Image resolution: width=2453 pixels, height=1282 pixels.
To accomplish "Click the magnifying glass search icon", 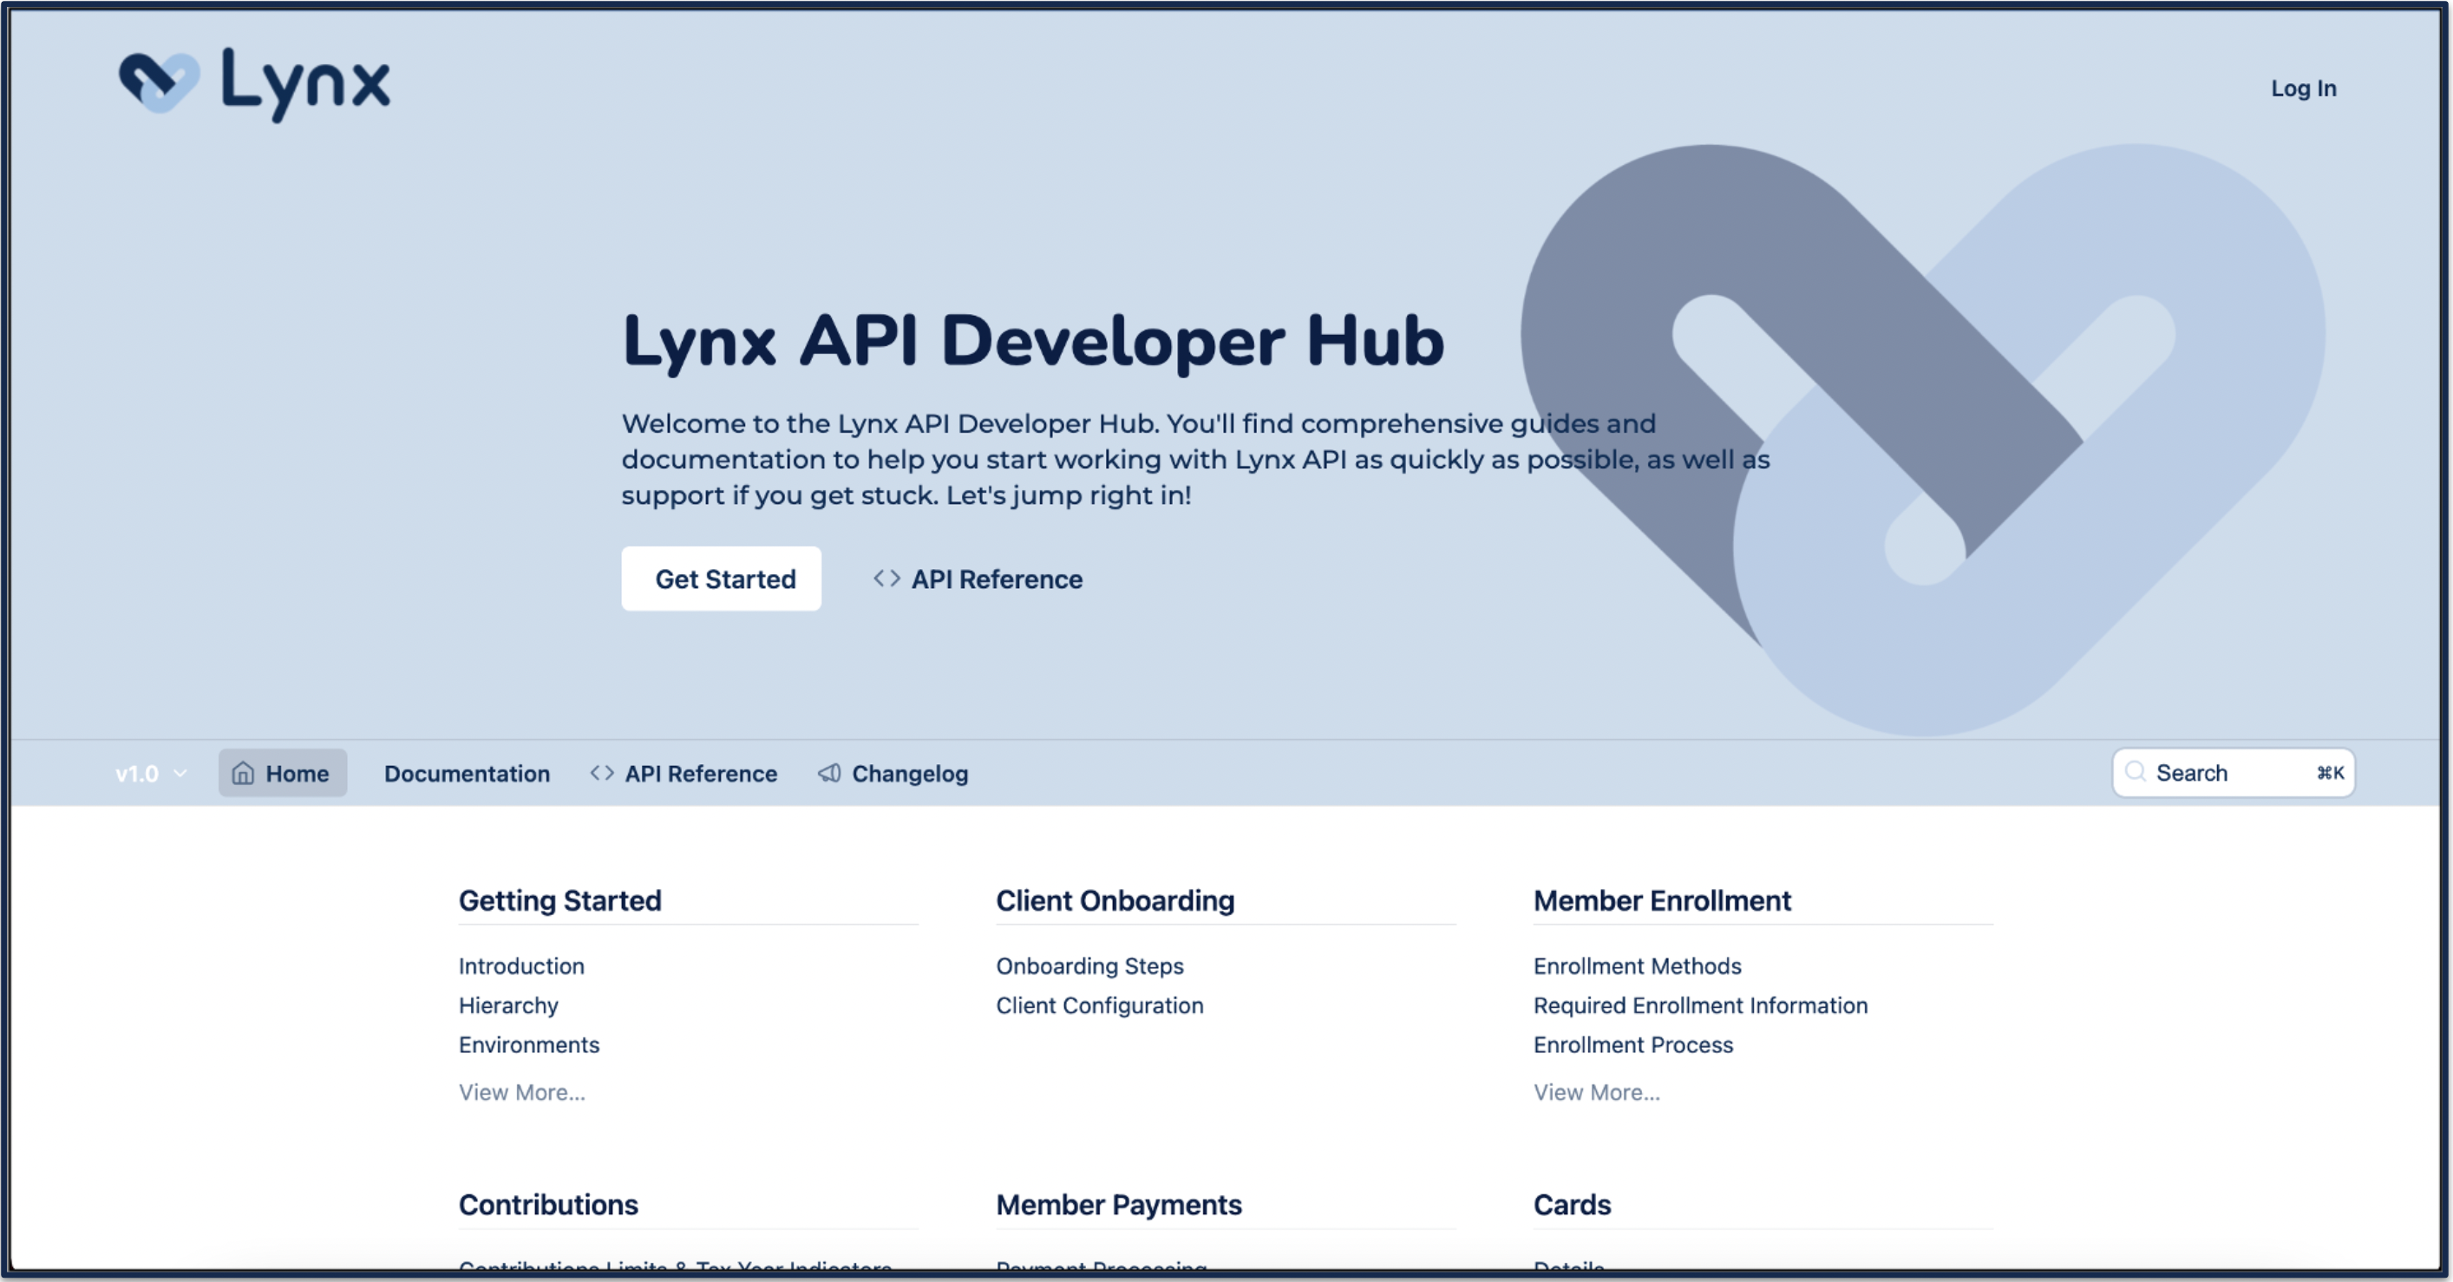I will (x=2135, y=771).
